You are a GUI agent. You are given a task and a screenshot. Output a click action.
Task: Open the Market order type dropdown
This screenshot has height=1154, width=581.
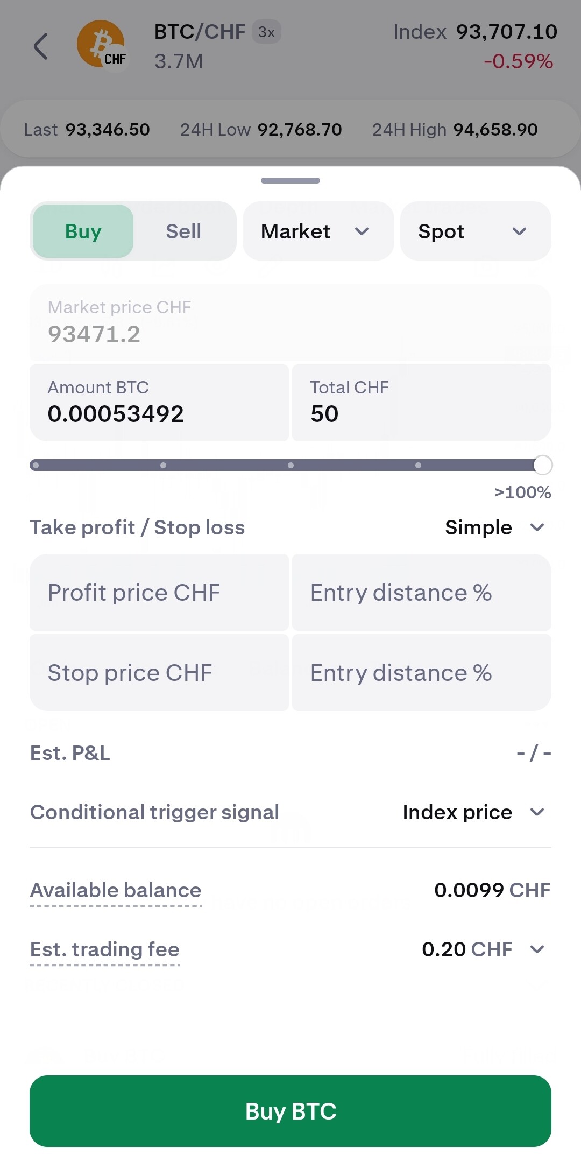(317, 231)
